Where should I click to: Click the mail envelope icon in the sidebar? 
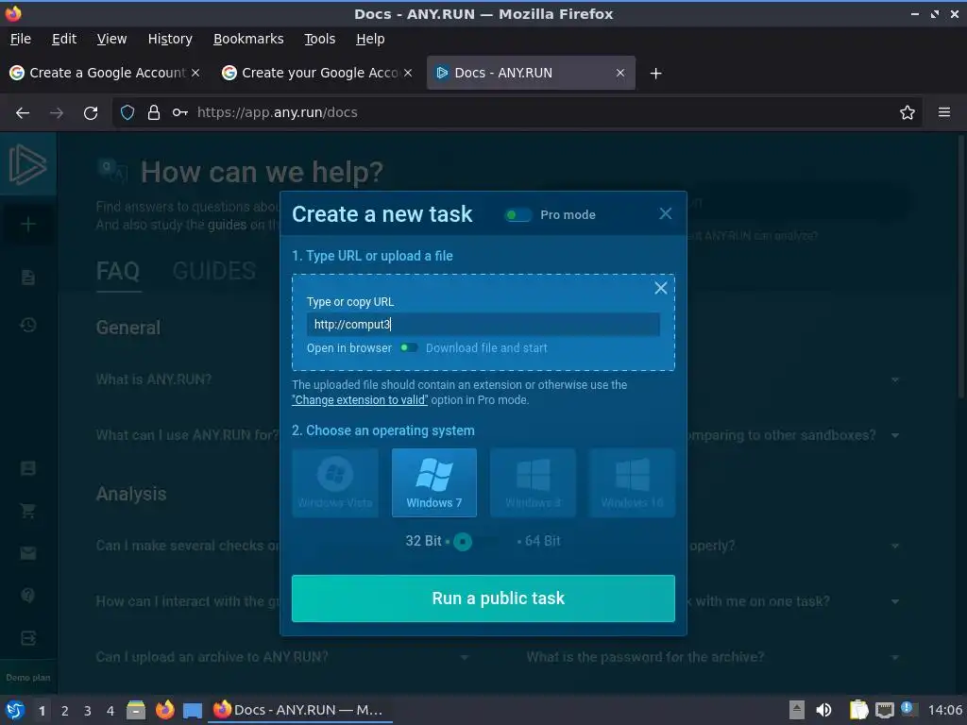click(x=27, y=553)
